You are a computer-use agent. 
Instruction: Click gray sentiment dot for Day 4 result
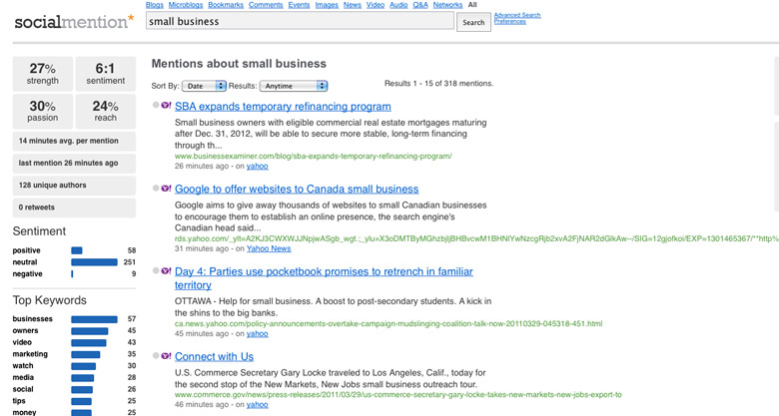[156, 270]
